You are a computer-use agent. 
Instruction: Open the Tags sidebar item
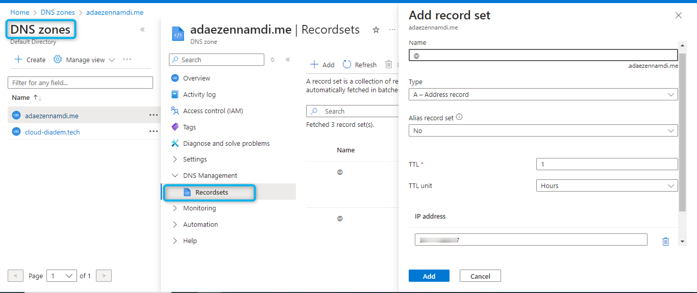189,127
